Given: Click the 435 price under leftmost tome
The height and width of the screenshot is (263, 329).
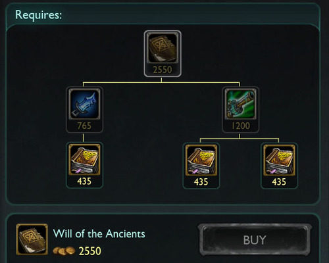Looking at the screenshot, I should 84,181.
